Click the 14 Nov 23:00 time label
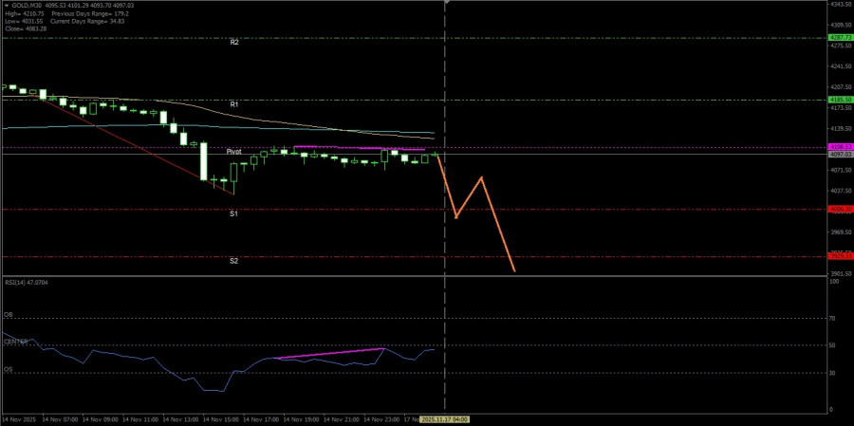The width and height of the screenshot is (854, 426). (x=381, y=420)
